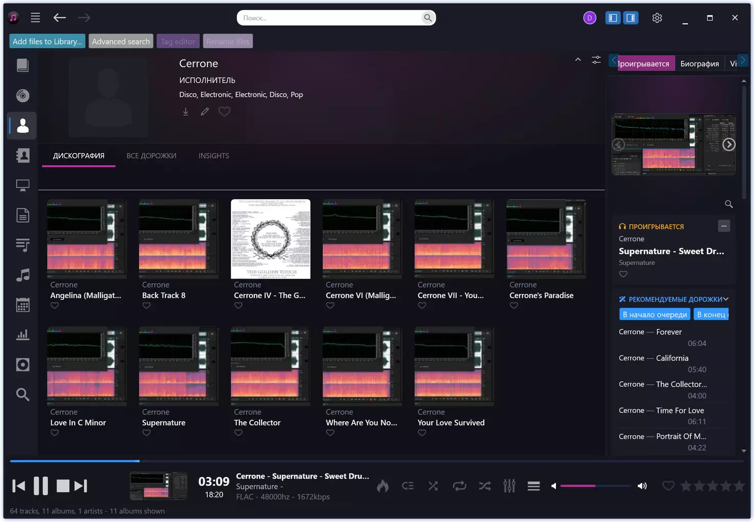Toggle shuffle in the player bar
This screenshot has height=522, width=754.
(x=484, y=486)
